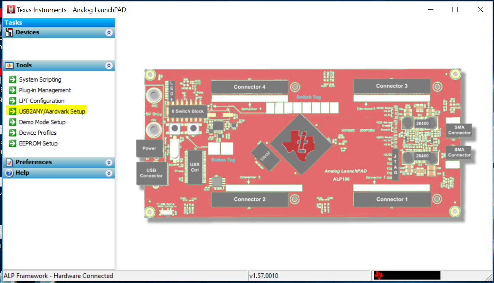Screen dimensions: 494x283
Task: Open System Scripting
Action: (x=40, y=79)
